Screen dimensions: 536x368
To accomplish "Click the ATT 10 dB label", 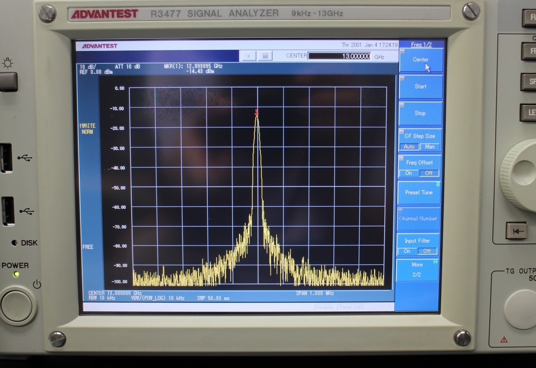I will pyautogui.click(x=128, y=67).
